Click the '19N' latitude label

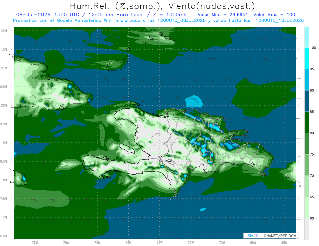4,143
